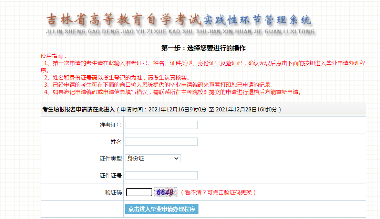Click the 证件证号 input field
Viewport: 380px width, 219px height.
pyautogui.click(x=161, y=175)
